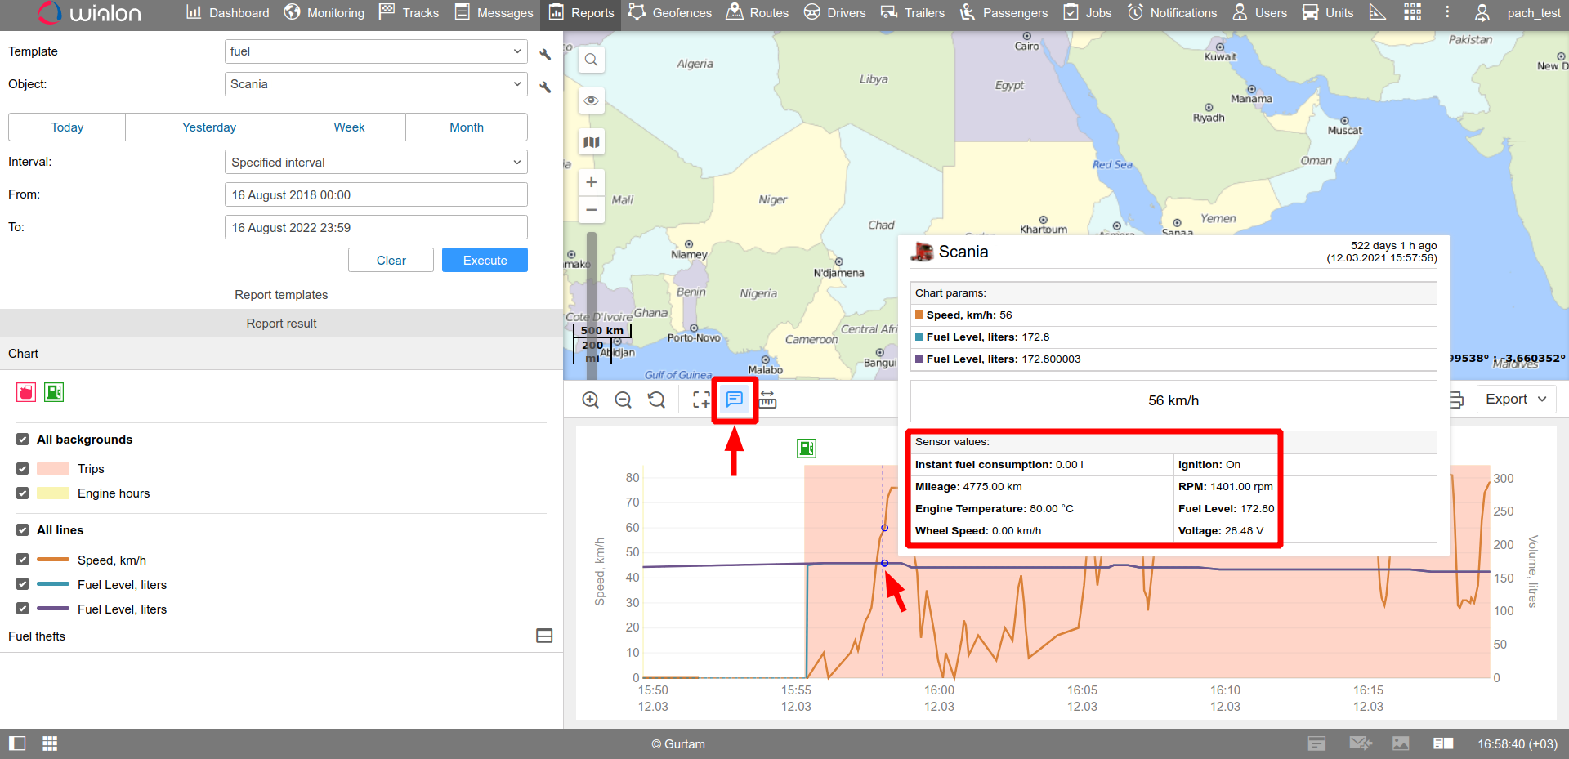The height and width of the screenshot is (759, 1569).
Task: Toggle the chart tooltip message icon
Action: tap(735, 400)
